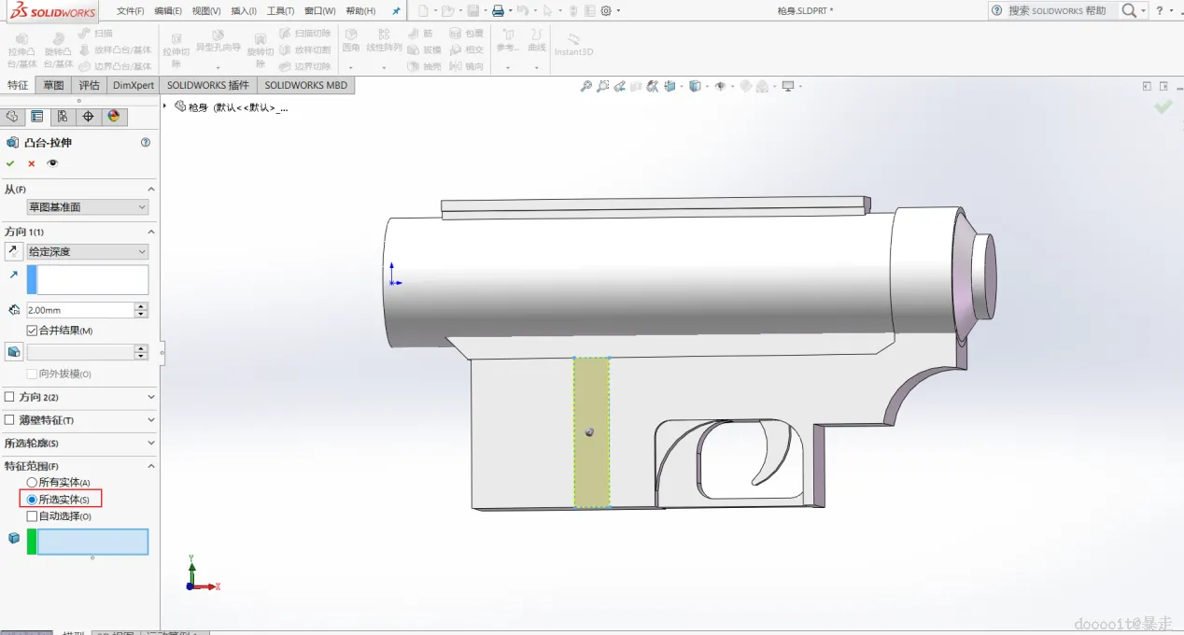The image size is (1184, 635).
Task: Toggle detailed preview eye icon
Action: (x=52, y=163)
